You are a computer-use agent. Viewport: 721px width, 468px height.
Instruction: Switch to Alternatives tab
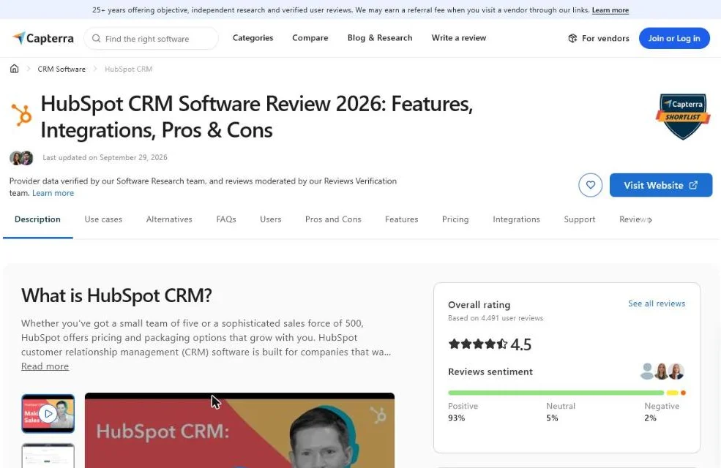[x=169, y=219]
